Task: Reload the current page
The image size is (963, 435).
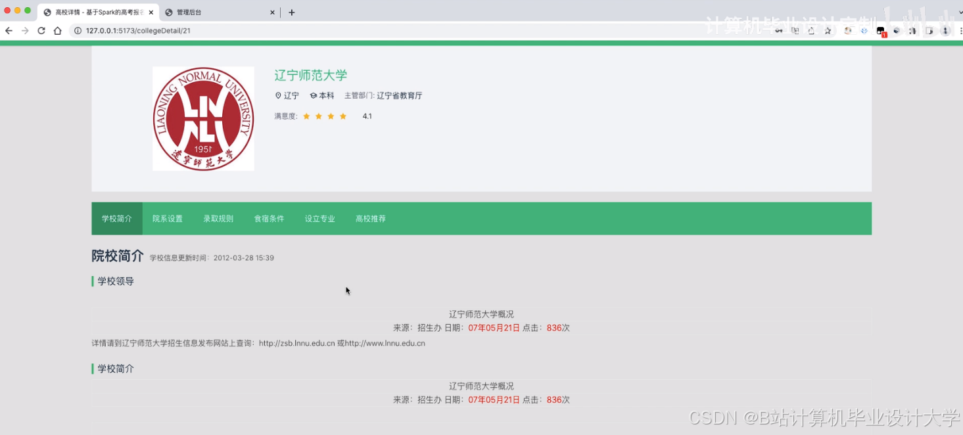Action: coord(41,30)
